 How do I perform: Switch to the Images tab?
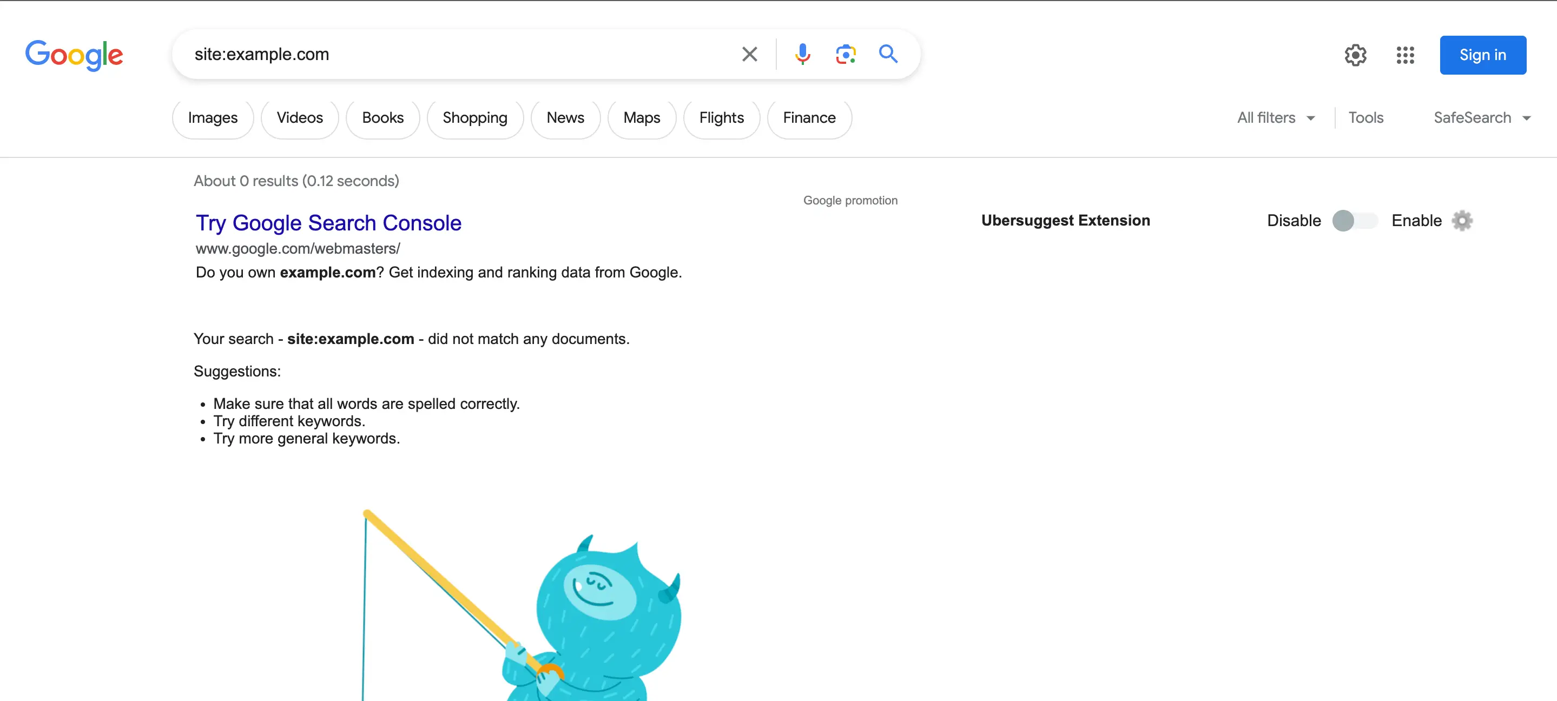pos(213,118)
